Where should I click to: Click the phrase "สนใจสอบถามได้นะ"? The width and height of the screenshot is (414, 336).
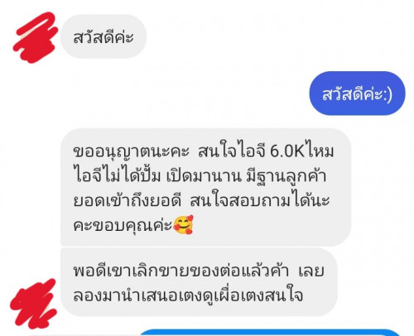260,200
